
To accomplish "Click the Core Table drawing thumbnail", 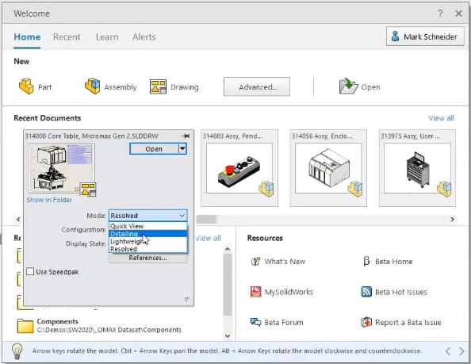I will click(61, 168).
